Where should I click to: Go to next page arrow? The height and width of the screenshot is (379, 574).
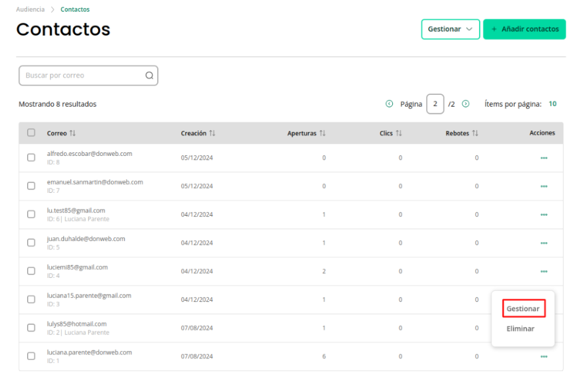click(x=466, y=104)
